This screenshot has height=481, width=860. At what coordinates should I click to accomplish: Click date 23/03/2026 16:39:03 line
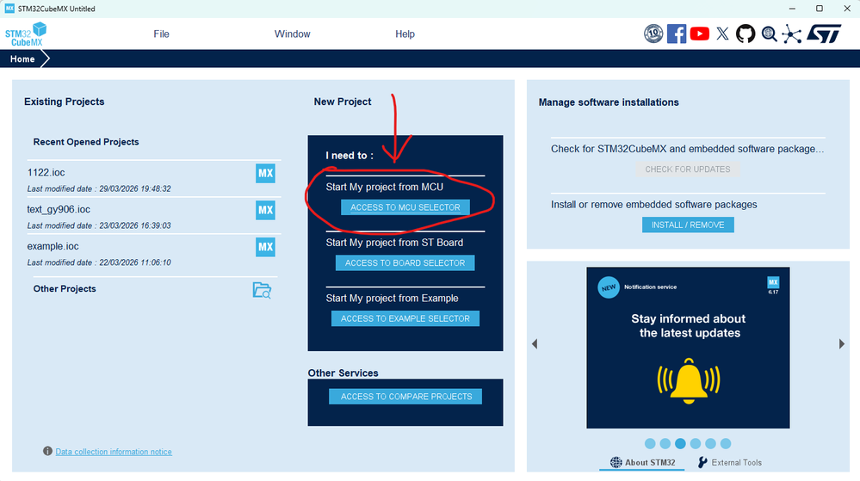[x=99, y=225]
